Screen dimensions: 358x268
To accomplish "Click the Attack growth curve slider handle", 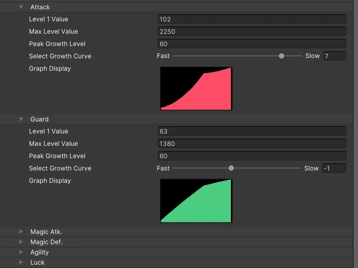I will (281, 56).
